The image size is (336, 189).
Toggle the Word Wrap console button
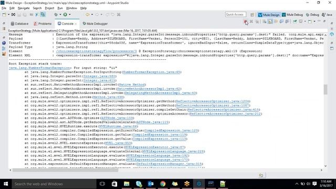click(x=276, y=22)
